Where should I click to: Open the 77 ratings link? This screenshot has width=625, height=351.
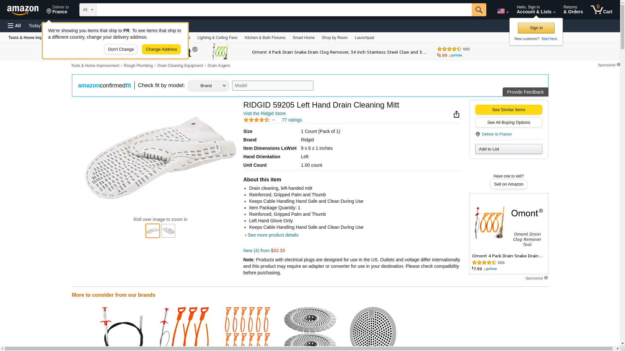coord(292,120)
